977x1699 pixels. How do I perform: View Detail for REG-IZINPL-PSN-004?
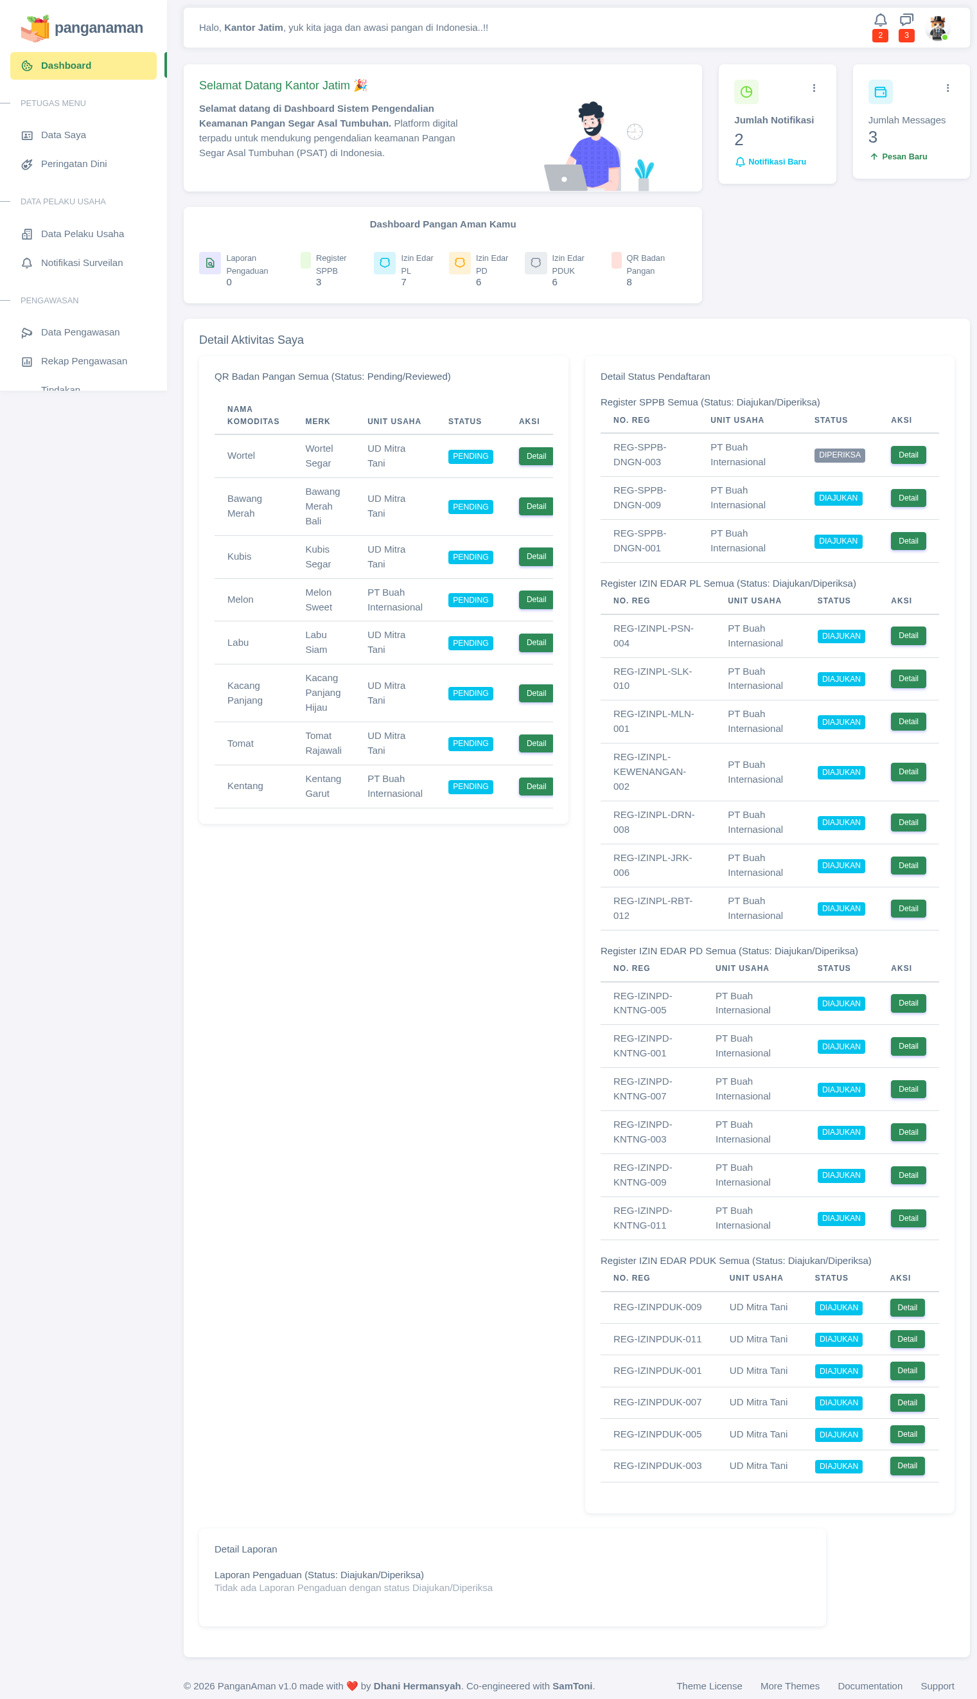908,636
